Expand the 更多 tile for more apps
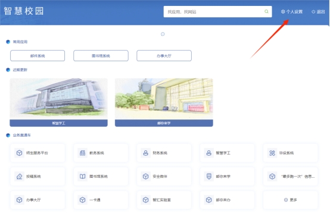This screenshot has height=214, width=330. point(291,200)
